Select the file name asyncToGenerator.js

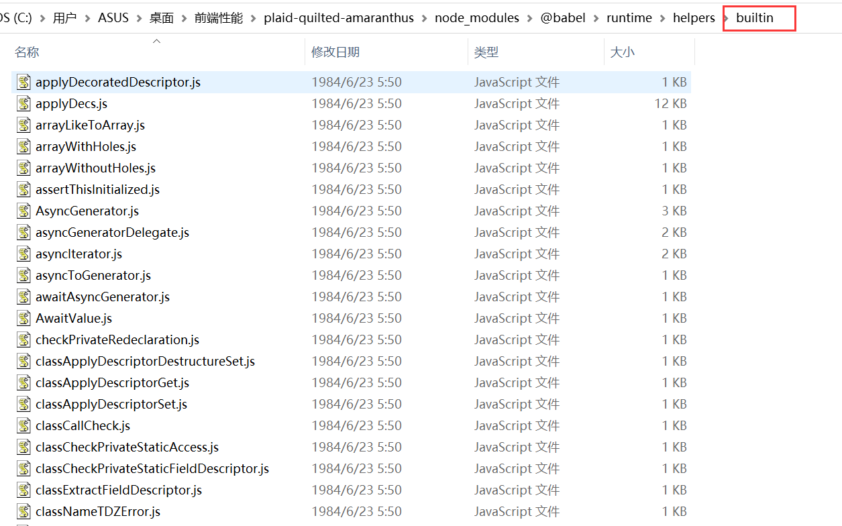click(x=93, y=275)
